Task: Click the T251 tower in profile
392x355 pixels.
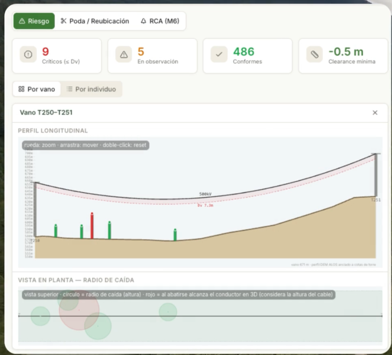Action: (375, 175)
